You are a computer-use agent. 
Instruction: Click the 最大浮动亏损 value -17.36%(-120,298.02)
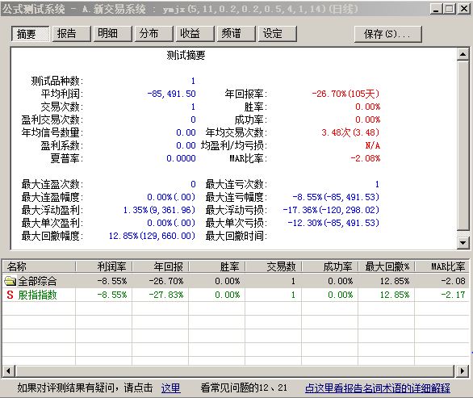click(x=331, y=210)
